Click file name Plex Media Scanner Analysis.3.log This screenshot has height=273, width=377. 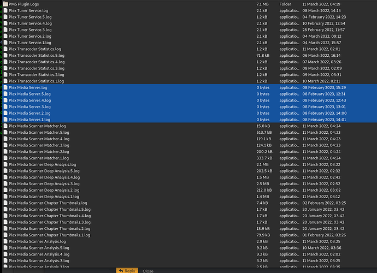pyautogui.click(x=39, y=261)
